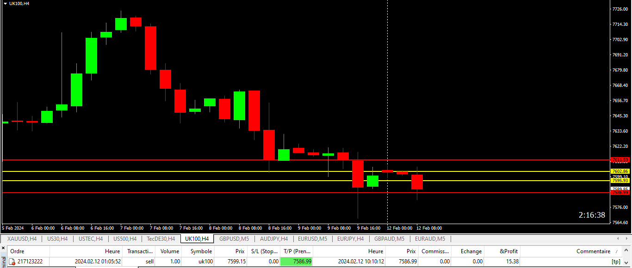Select the yellow 7602.86 horizontal line label

pos(620,171)
